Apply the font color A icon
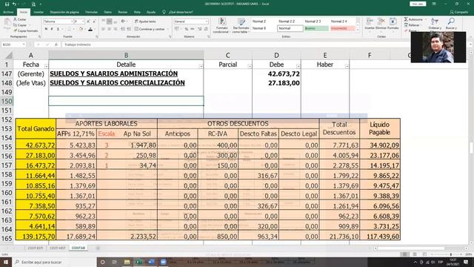The image size is (474, 267). [x=90, y=30]
